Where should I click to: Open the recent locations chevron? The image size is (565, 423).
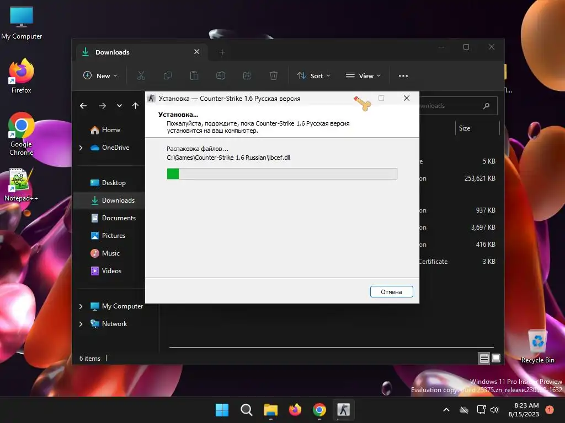(x=119, y=106)
